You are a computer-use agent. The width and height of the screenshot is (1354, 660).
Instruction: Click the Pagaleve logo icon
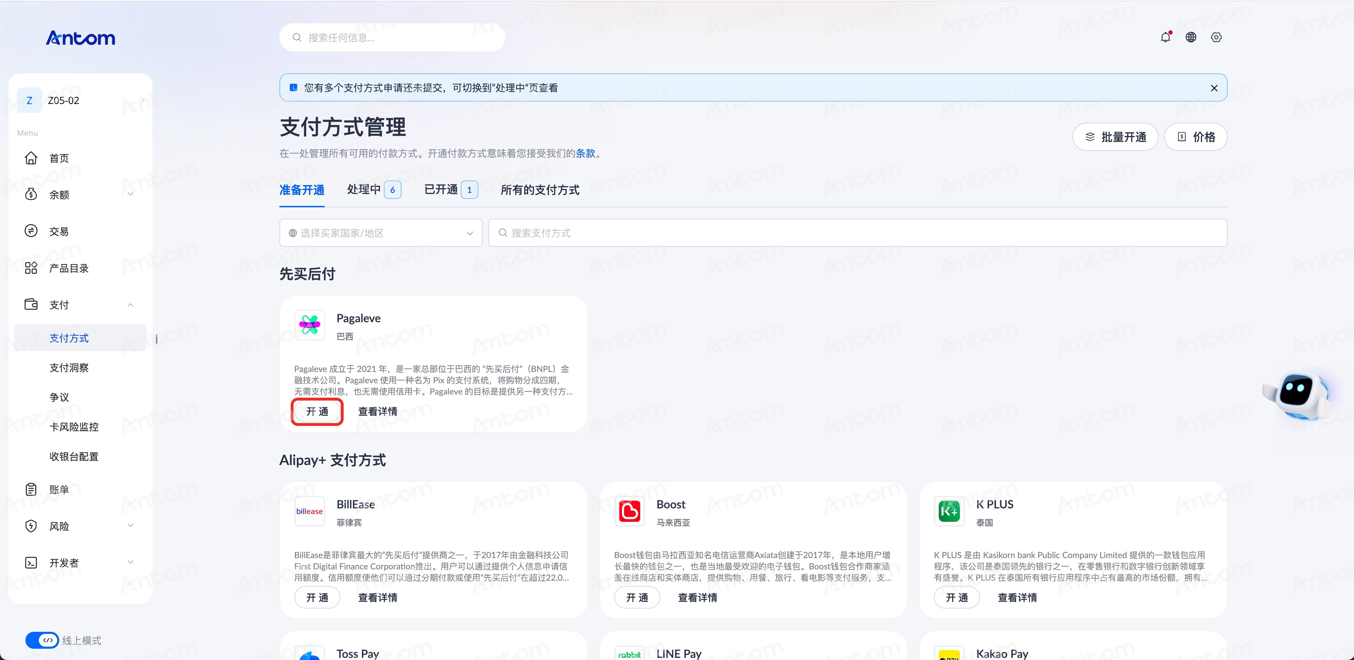tap(310, 325)
